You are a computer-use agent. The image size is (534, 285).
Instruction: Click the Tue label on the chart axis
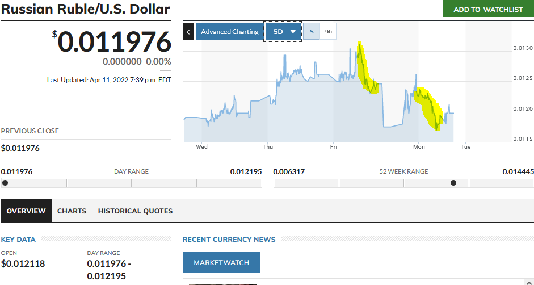[465, 146]
